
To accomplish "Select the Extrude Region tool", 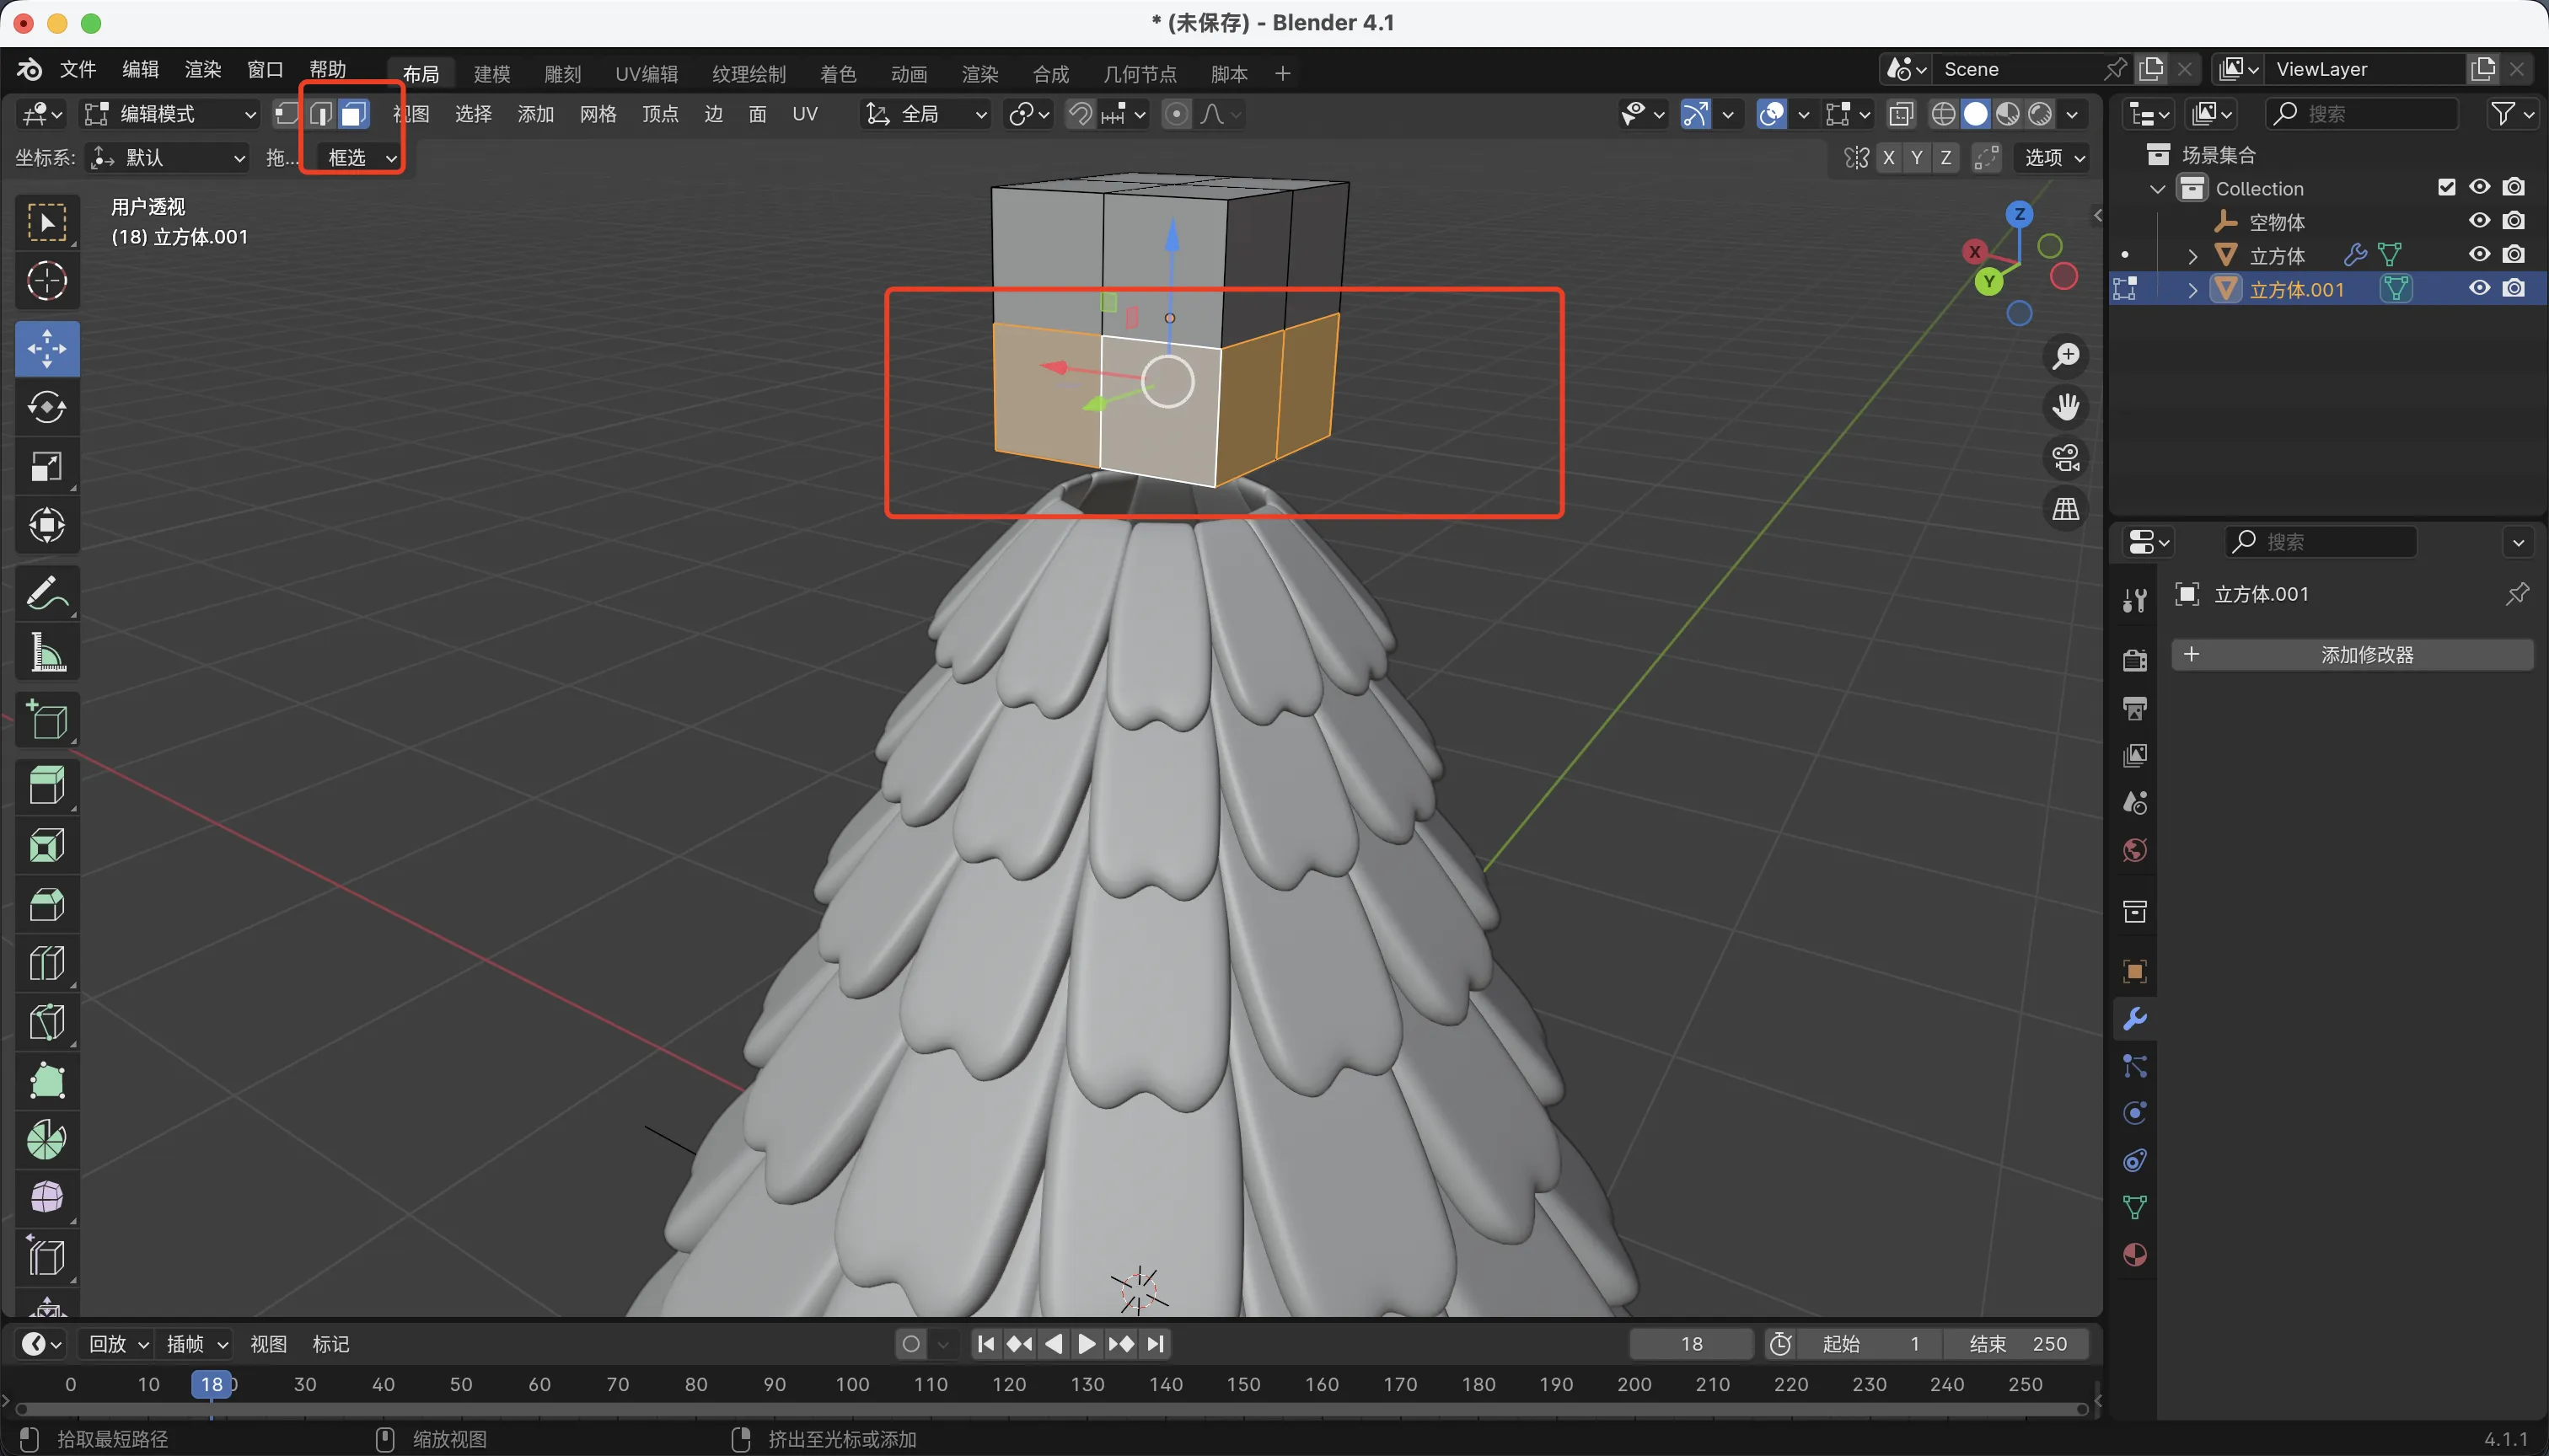I will 47,785.
